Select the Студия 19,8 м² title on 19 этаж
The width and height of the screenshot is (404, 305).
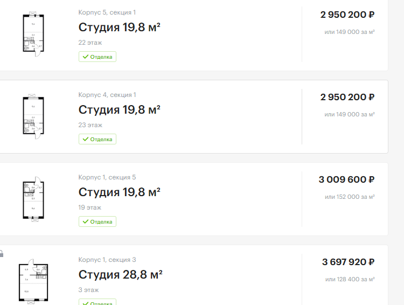click(x=120, y=192)
